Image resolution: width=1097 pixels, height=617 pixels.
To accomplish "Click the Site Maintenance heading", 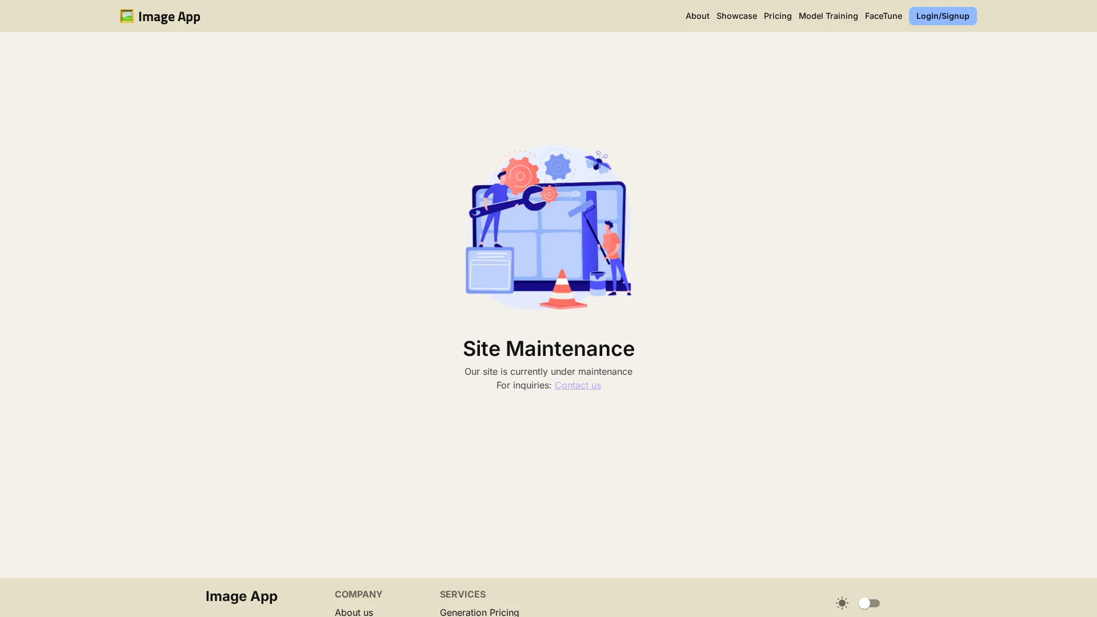I will coord(548,348).
